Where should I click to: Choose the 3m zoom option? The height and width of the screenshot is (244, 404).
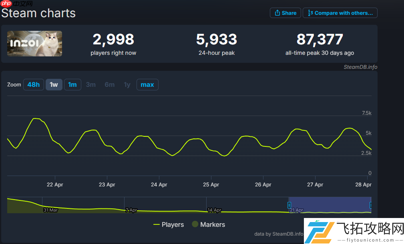click(91, 85)
